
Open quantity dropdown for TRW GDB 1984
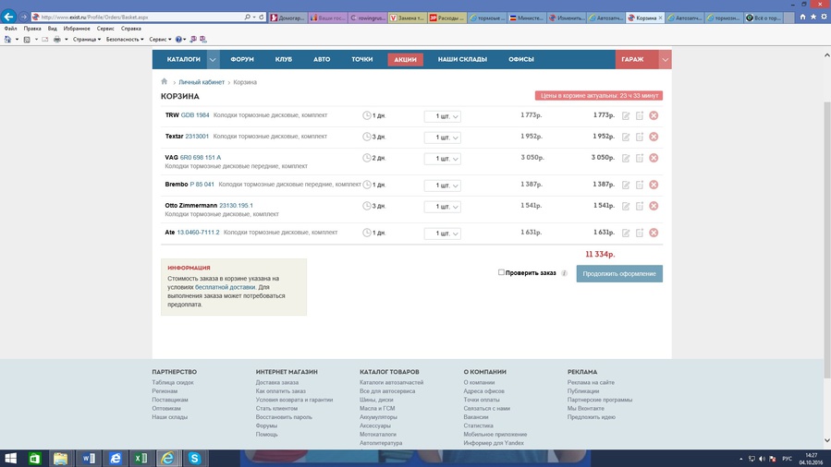(443, 115)
